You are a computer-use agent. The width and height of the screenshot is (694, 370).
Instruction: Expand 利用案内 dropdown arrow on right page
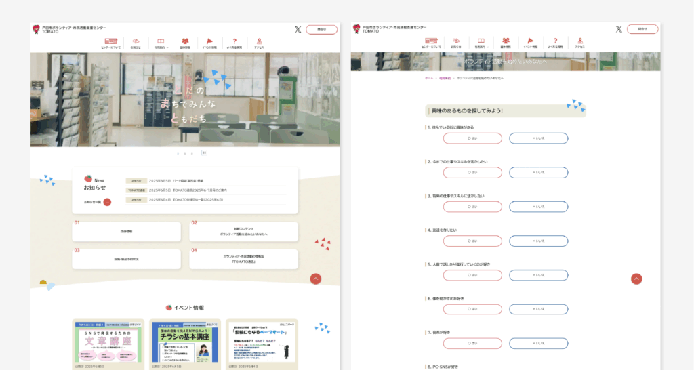pyautogui.click(x=488, y=47)
